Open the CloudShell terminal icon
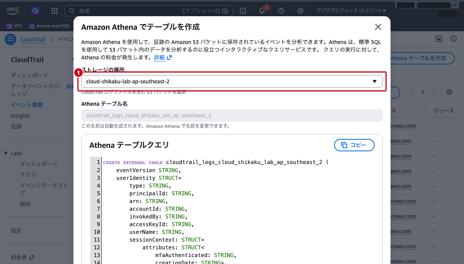Screen dimensions: 464x264 click(243, 11)
